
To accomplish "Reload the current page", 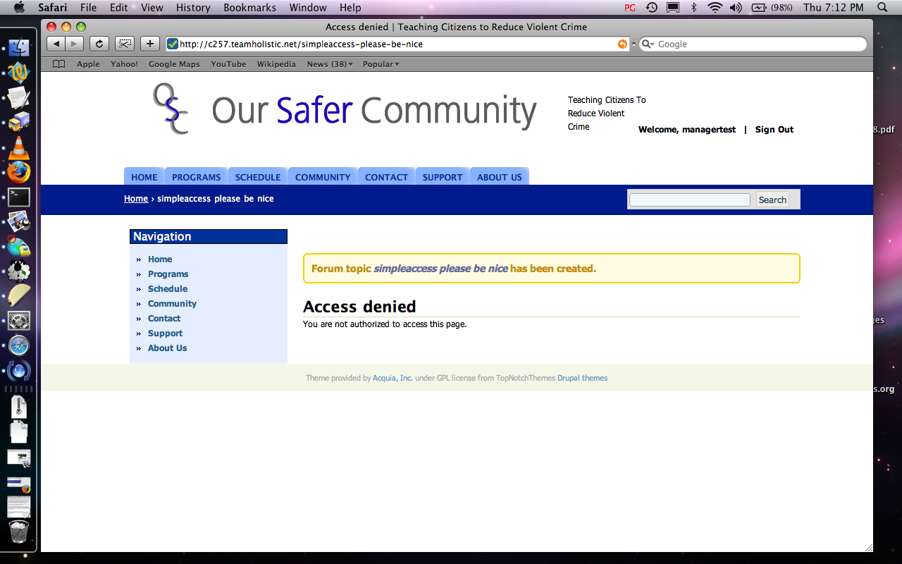I will coord(99,43).
